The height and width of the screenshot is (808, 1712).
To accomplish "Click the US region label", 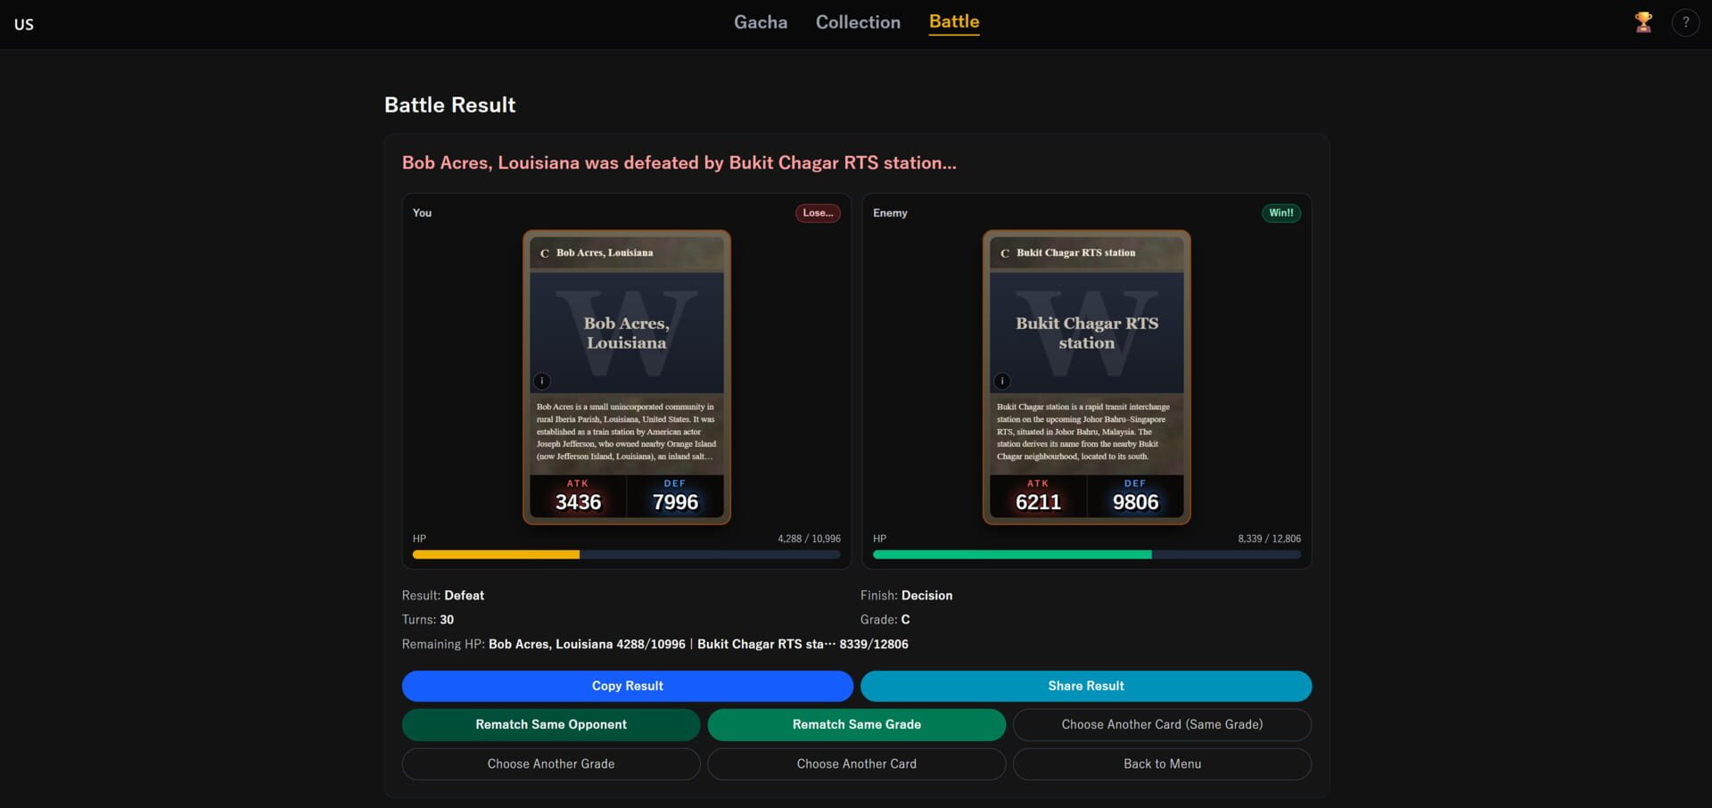I will (24, 24).
